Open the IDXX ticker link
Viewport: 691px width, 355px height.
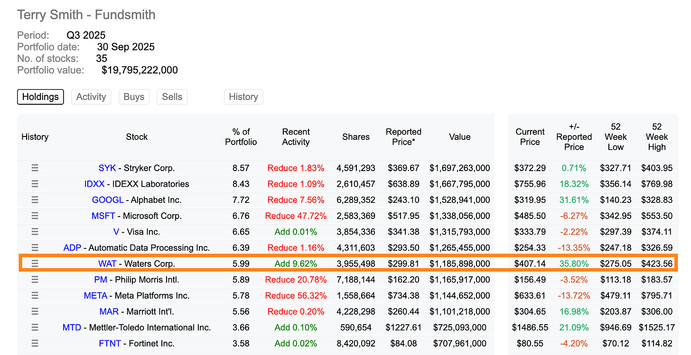94,184
